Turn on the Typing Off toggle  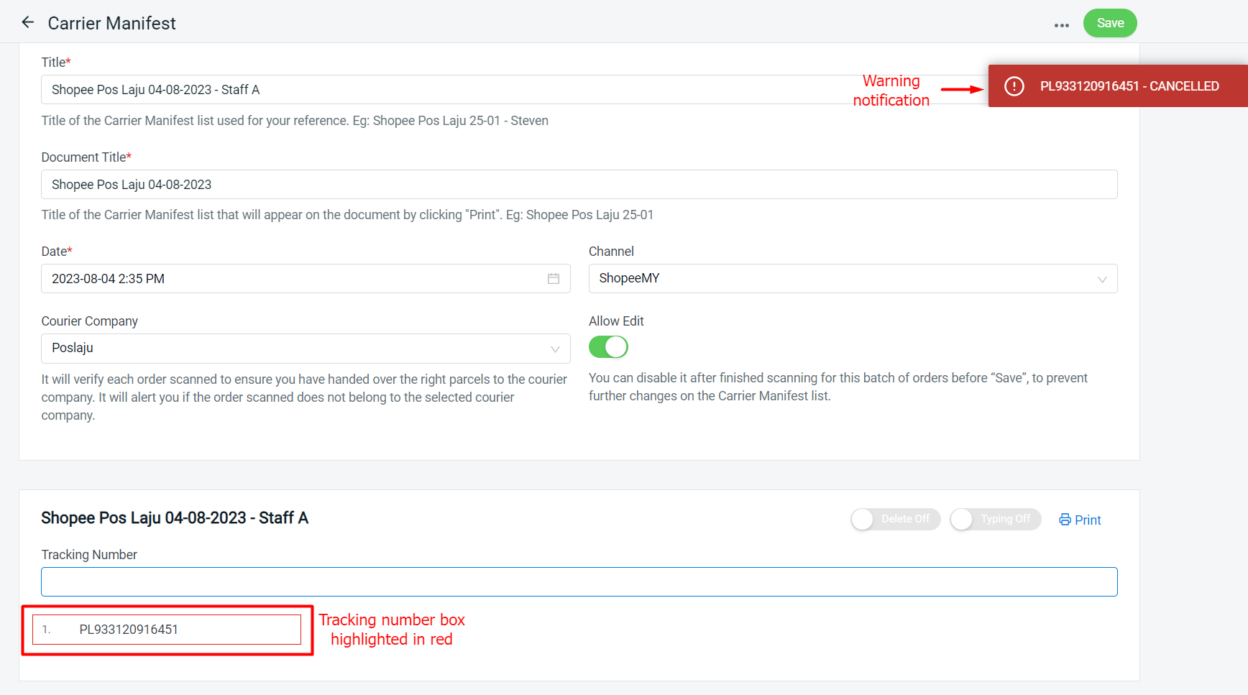pos(995,519)
